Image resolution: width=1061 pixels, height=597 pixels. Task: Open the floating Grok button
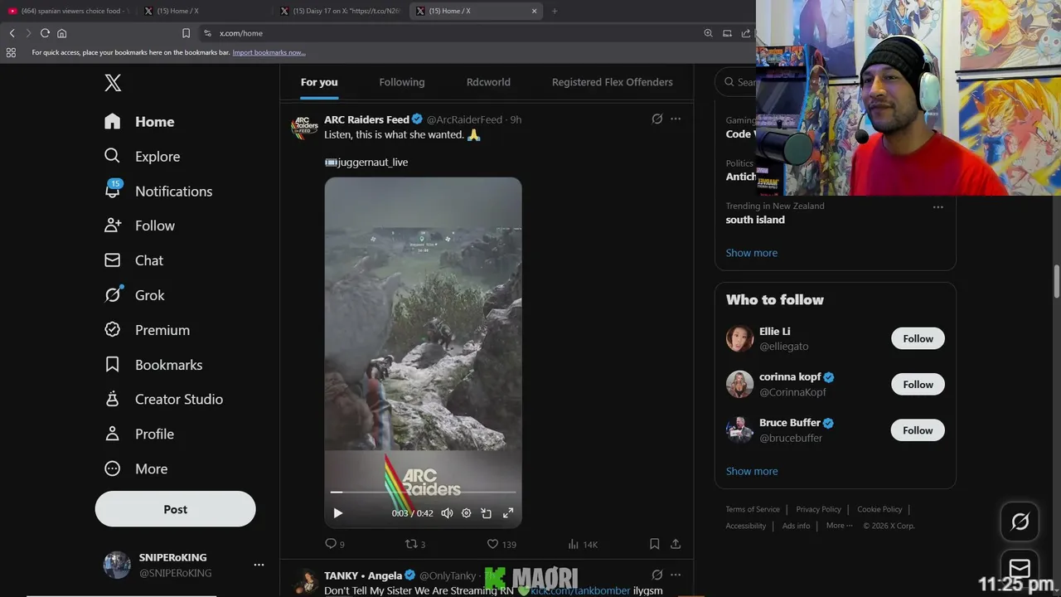click(1020, 522)
